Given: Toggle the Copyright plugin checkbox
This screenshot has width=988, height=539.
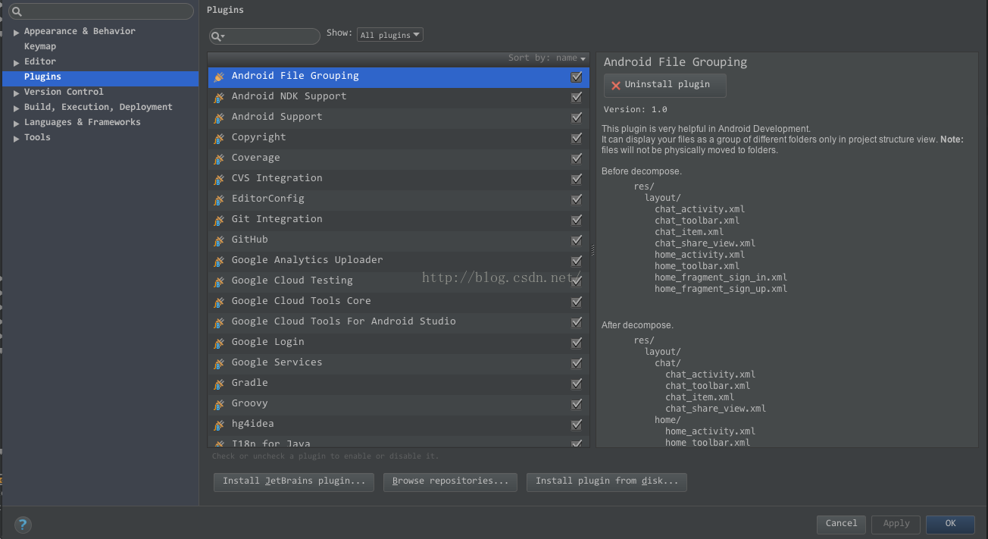Looking at the screenshot, I should pos(577,138).
